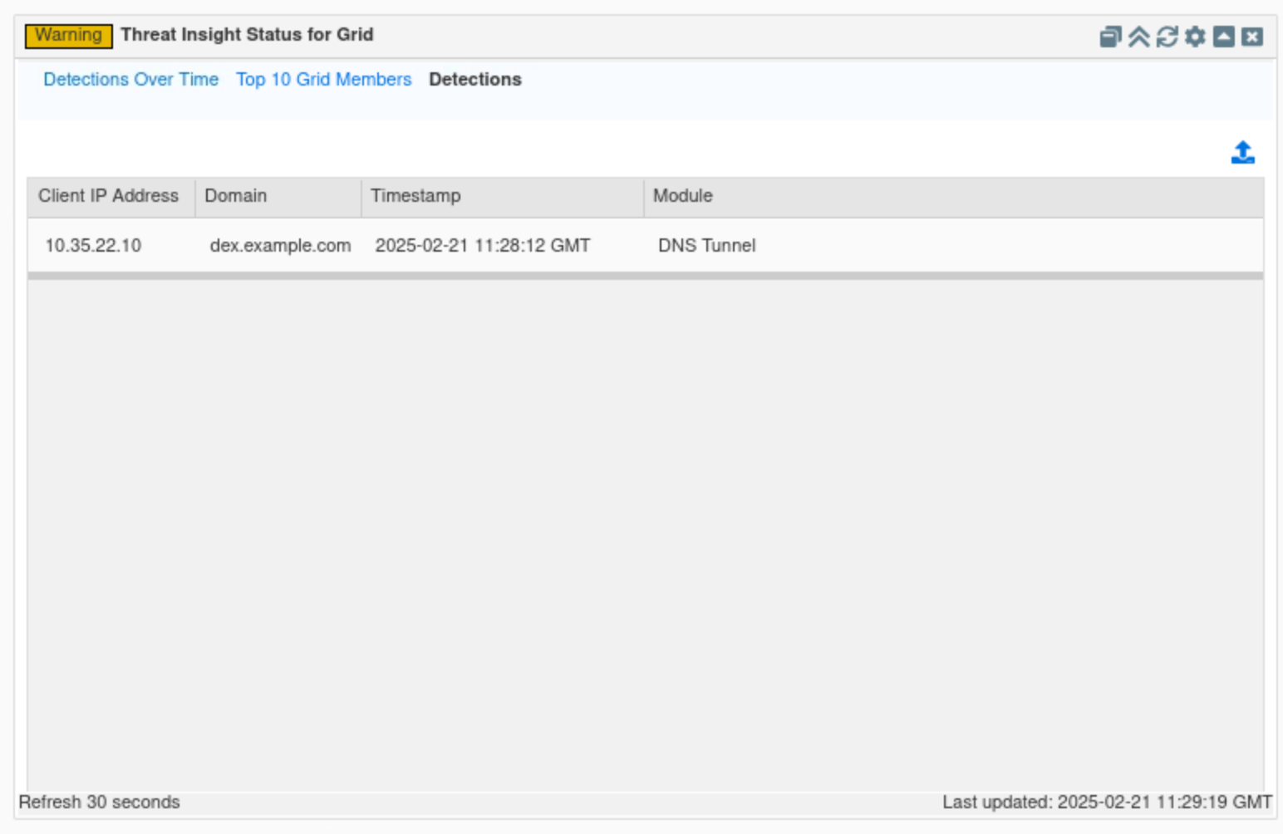The width and height of the screenshot is (1283, 834).
Task: Sort table by Domain column header
Action: coord(236,196)
